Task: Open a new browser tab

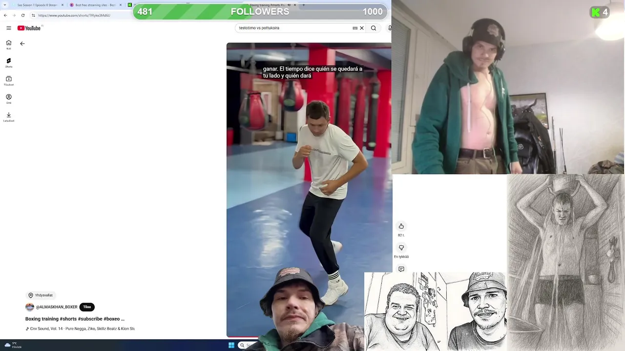Action: 304,5
